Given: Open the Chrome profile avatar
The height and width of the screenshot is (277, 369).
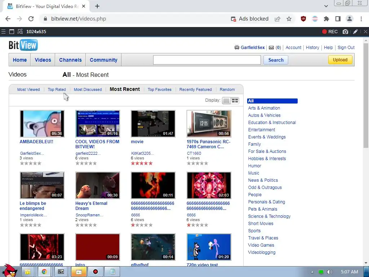Looking at the screenshot, I should pos(350,19).
